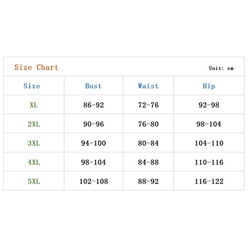Select the Size column header
This screenshot has width=248, height=248.
click(32, 86)
